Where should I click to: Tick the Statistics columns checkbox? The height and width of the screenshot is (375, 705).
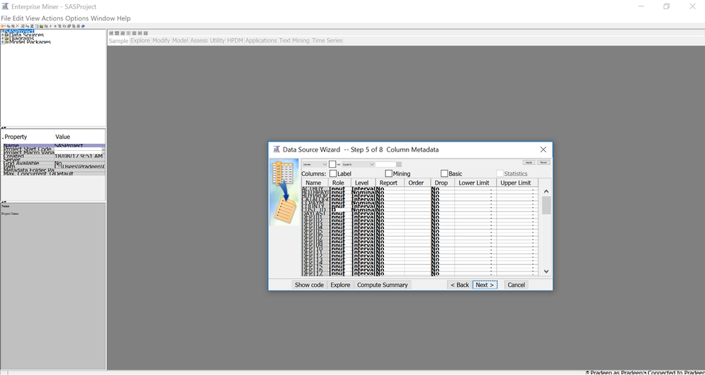pyautogui.click(x=500, y=173)
